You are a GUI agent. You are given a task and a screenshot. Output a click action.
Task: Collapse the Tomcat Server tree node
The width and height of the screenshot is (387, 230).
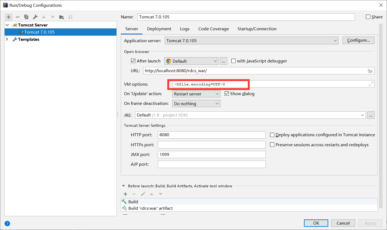pos(7,25)
